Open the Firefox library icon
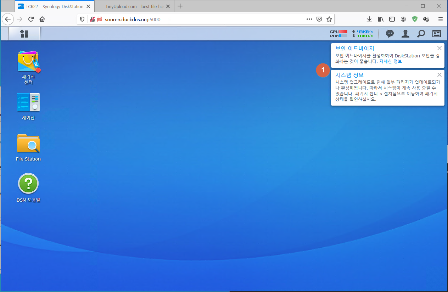The image size is (448, 292). (381, 19)
